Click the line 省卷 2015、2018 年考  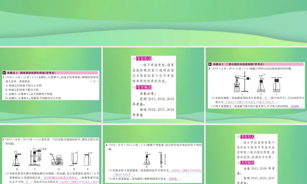(259, 169)
